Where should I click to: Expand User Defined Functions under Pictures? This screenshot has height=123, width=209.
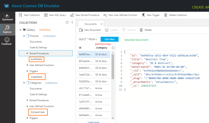point(27,65)
